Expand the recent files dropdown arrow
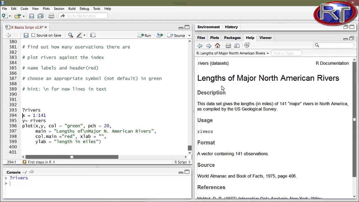The width and height of the screenshot is (359, 202). coord(24,16)
